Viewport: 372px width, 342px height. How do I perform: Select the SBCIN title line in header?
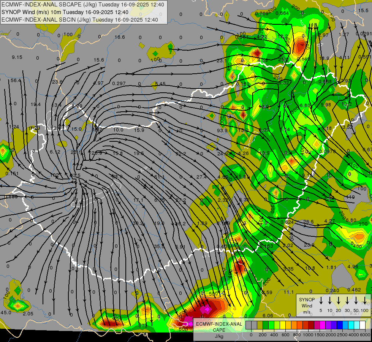(80, 20)
